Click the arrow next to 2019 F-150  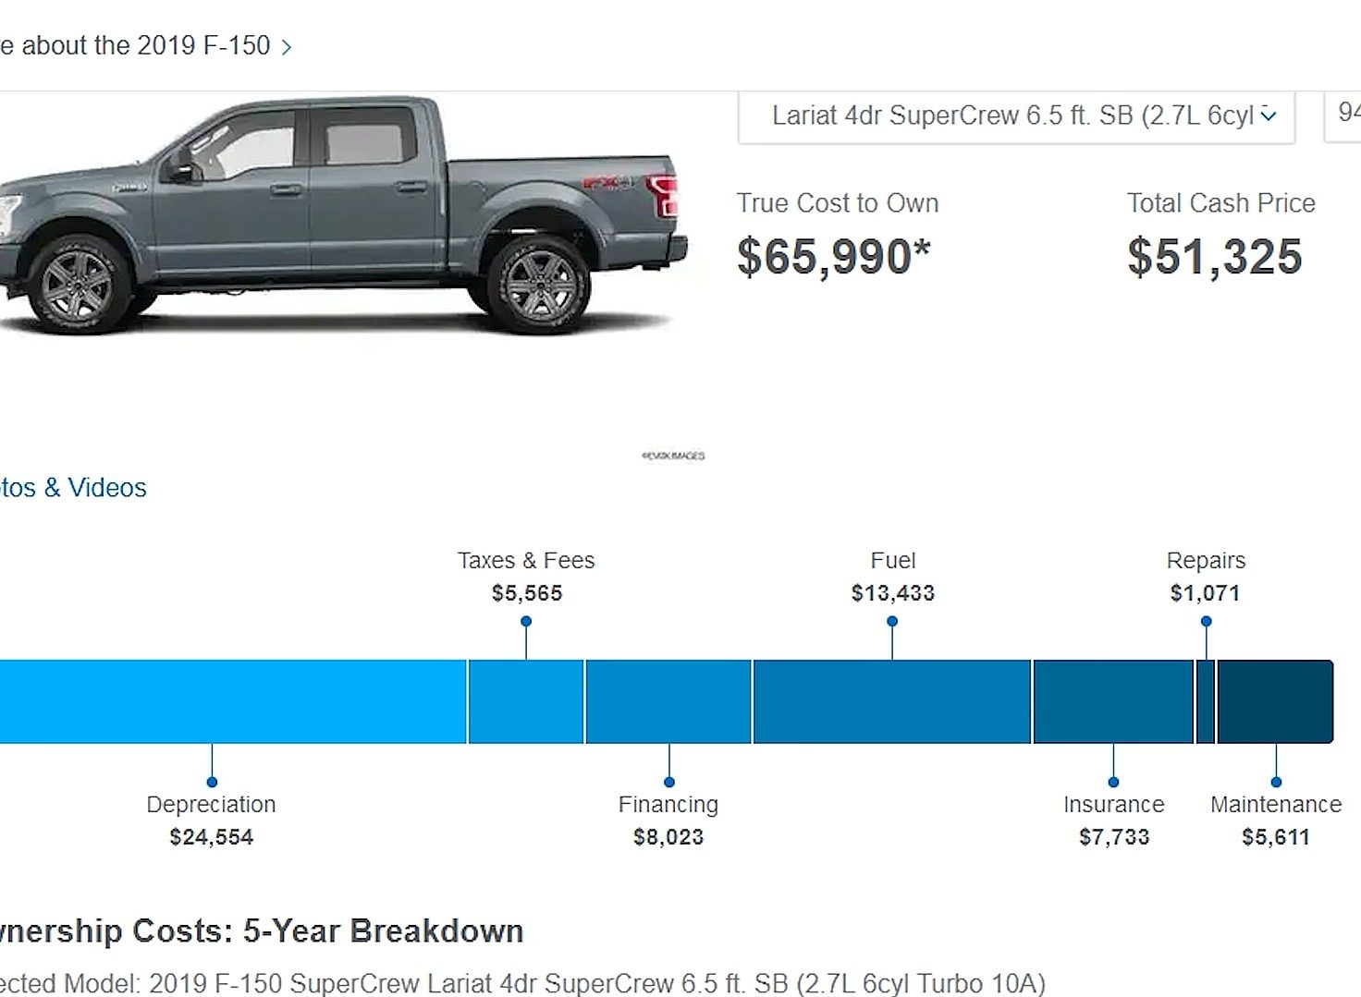pyautogui.click(x=287, y=47)
